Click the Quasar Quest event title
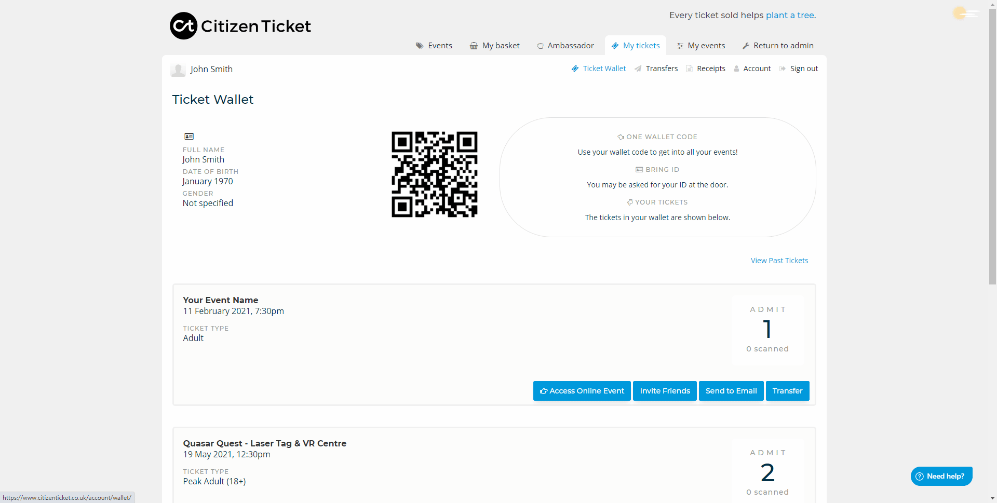The image size is (997, 503). 265,443
